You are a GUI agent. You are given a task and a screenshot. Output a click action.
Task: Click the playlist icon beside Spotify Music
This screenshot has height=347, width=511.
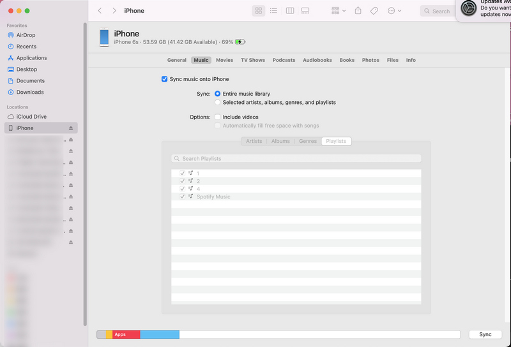(190, 196)
